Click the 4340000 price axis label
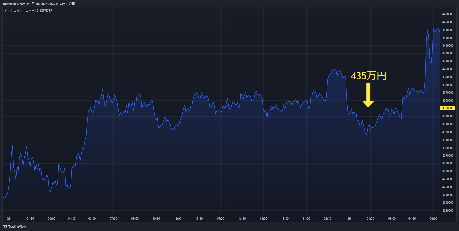The width and height of the screenshot is (459, 231). pos(448,116)
